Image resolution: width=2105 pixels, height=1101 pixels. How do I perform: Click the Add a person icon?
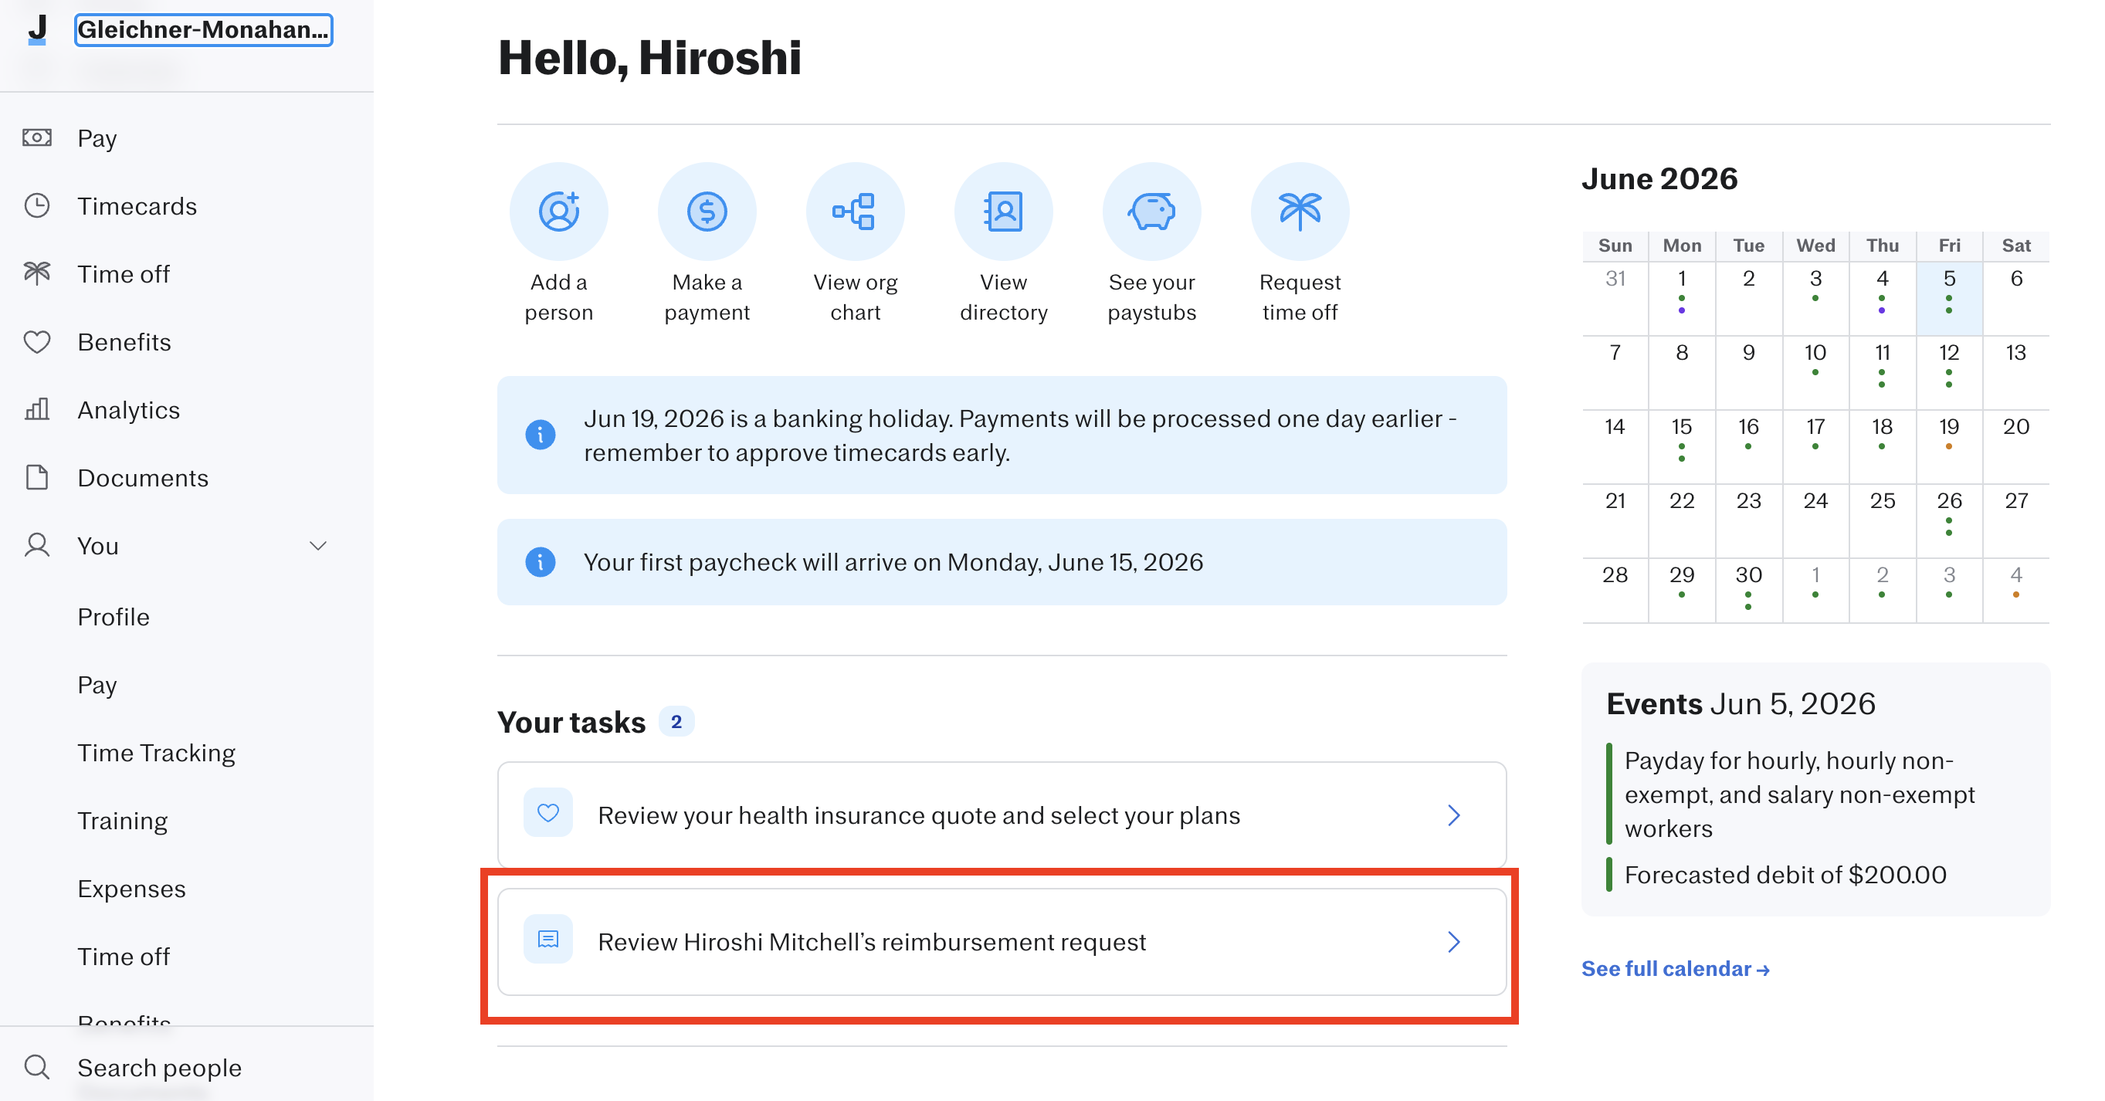[559, 211]
